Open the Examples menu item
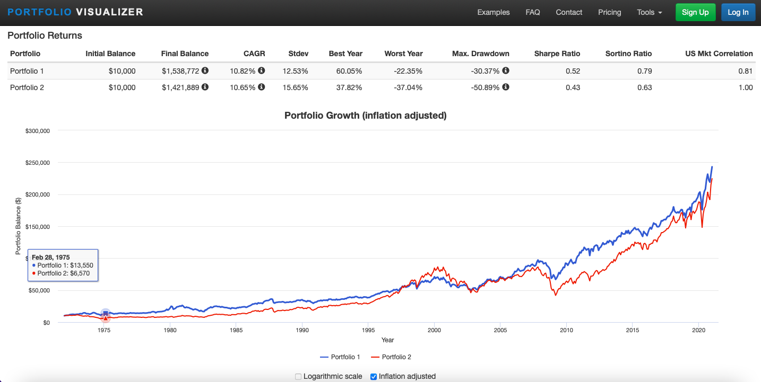 point(493,12)
